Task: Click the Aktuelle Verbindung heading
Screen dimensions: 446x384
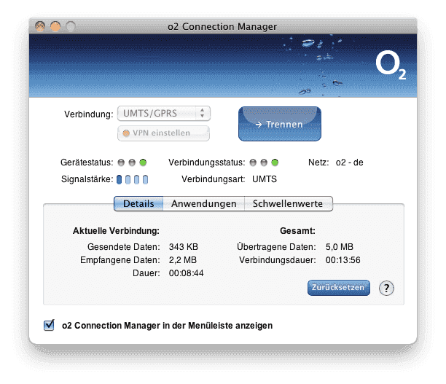Action: pos(116,231)
